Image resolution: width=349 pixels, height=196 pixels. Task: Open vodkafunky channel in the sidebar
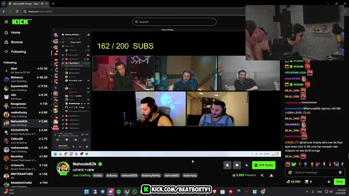26,114
